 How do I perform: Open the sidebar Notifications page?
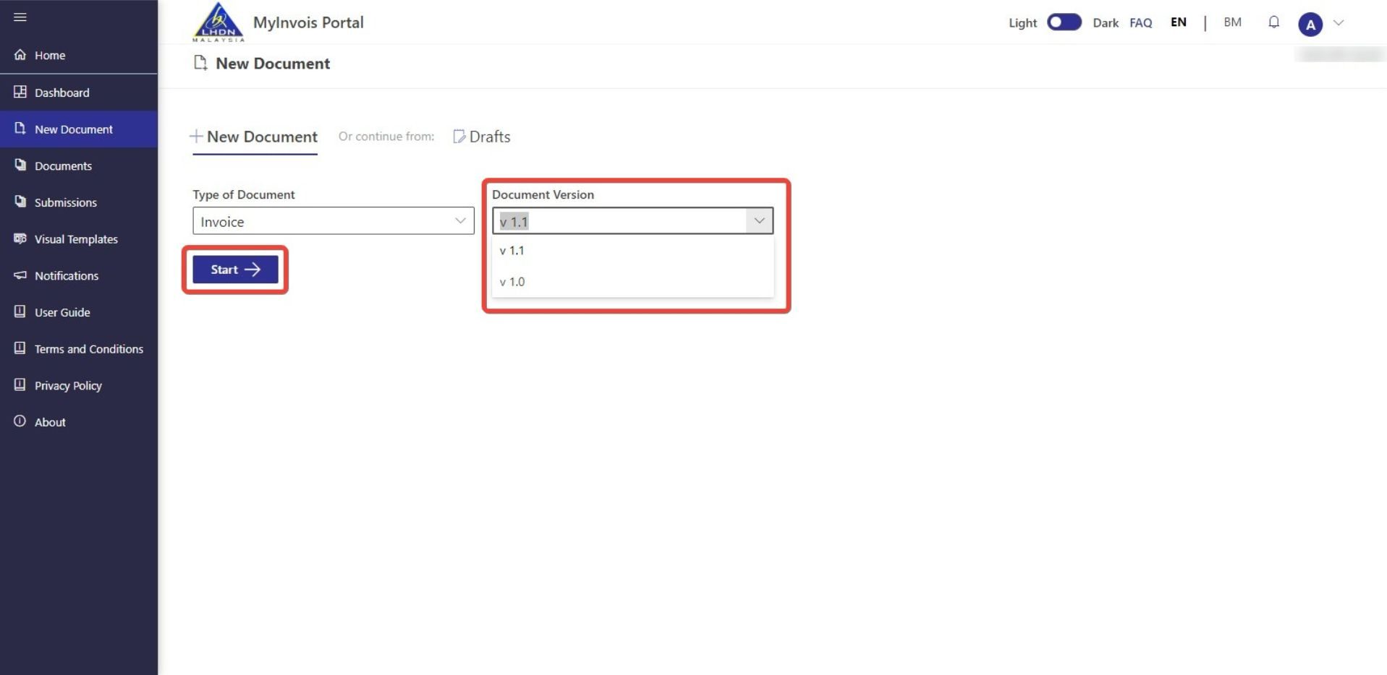[x=78, y=275]
